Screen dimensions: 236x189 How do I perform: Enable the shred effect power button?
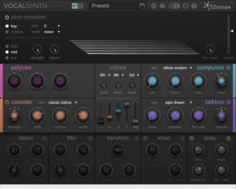183,138
